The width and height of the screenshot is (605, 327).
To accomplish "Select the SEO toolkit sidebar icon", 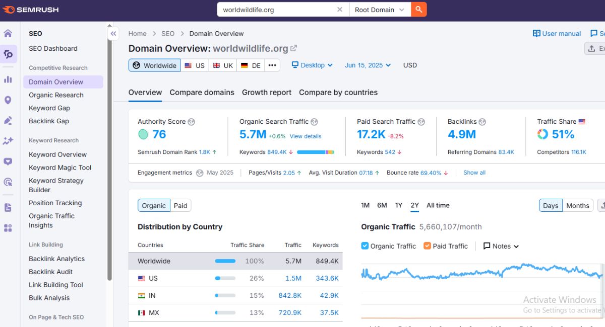I will point(8,54).
